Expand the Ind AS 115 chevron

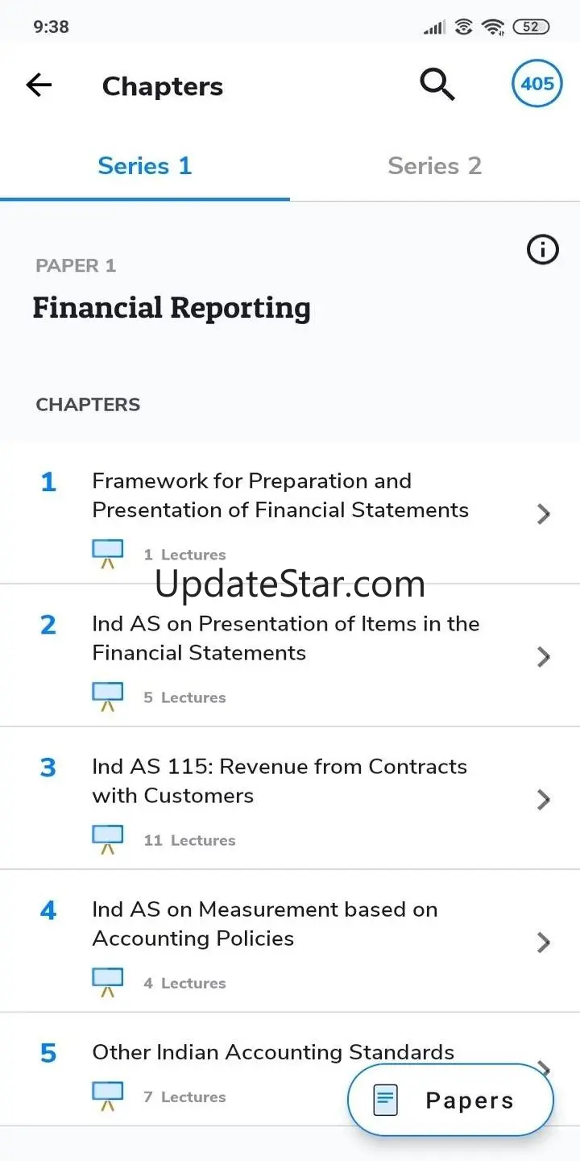(x=544, y=799)
